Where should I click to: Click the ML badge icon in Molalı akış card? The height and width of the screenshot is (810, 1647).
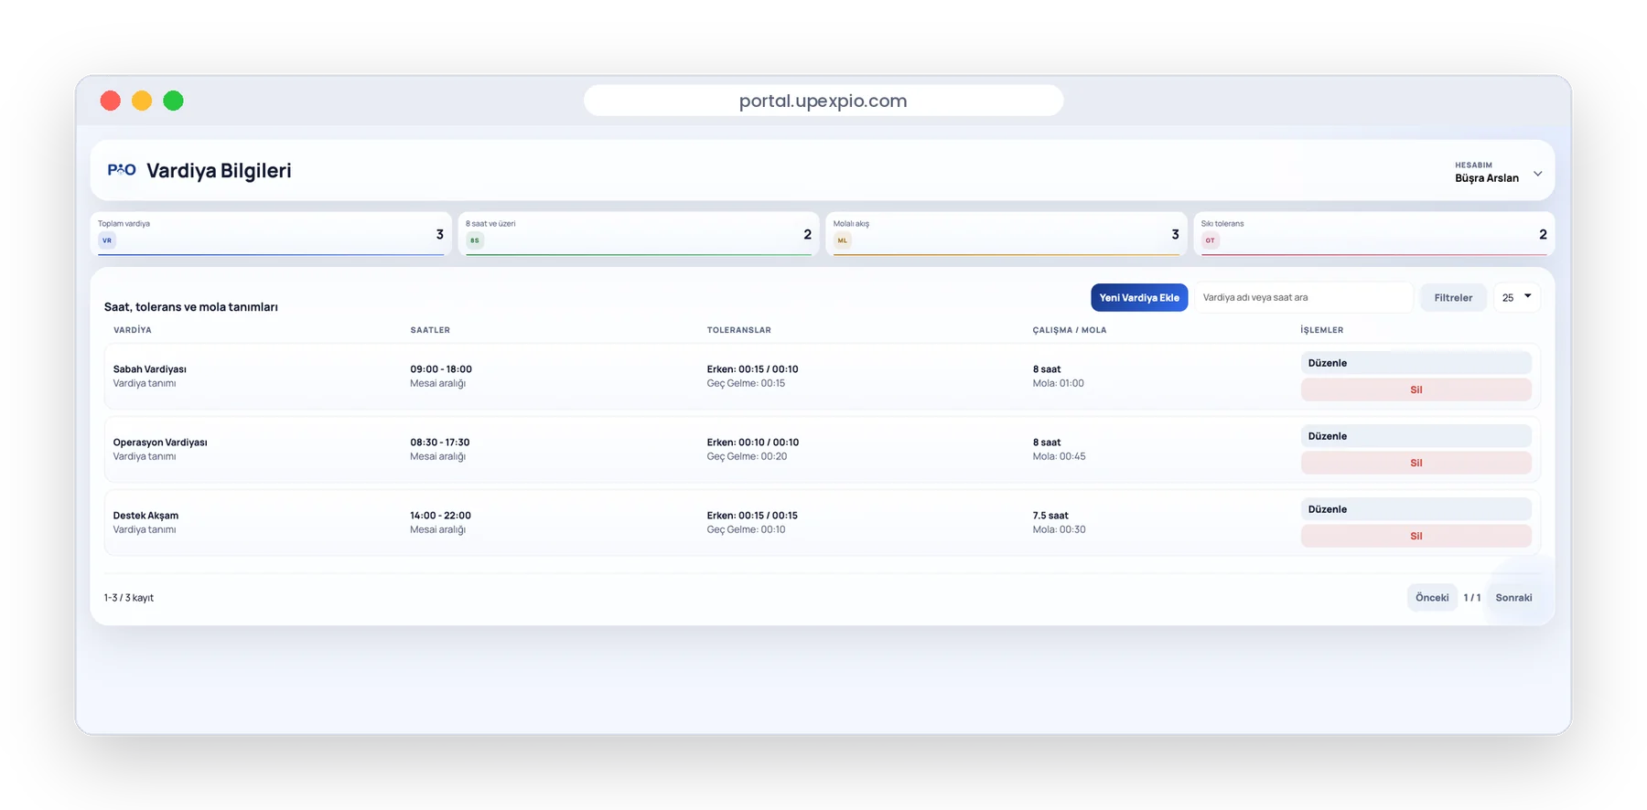(x=843, y=240)
